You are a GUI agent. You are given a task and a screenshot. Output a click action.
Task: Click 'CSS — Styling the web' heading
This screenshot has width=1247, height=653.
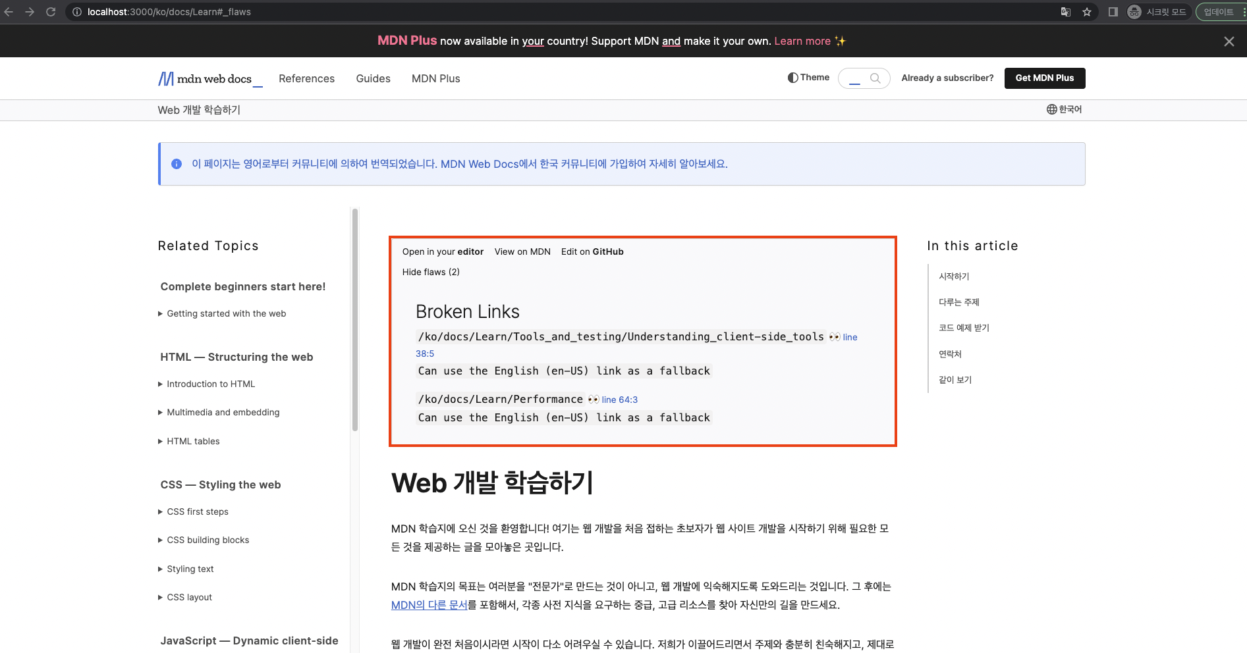[x=221, y=484]
